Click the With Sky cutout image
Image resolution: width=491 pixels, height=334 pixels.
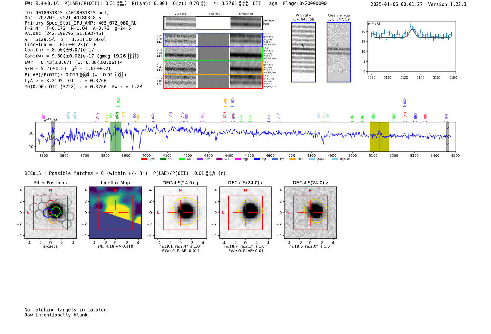[303, 52]
